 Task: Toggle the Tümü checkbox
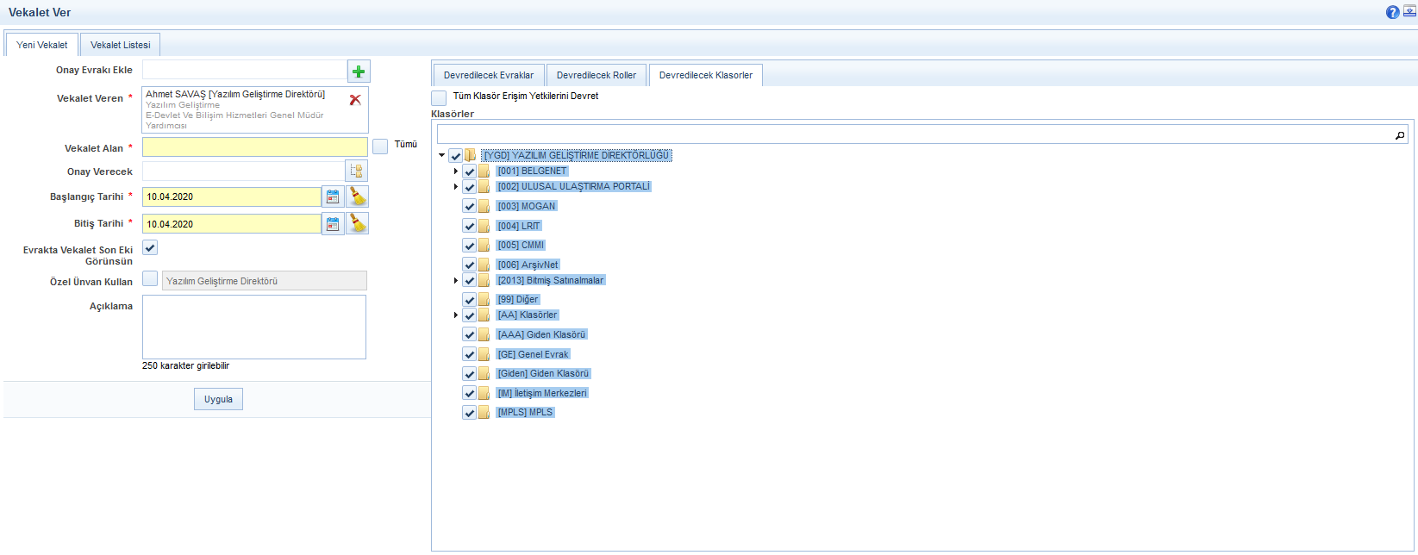[x=380, y=147]
